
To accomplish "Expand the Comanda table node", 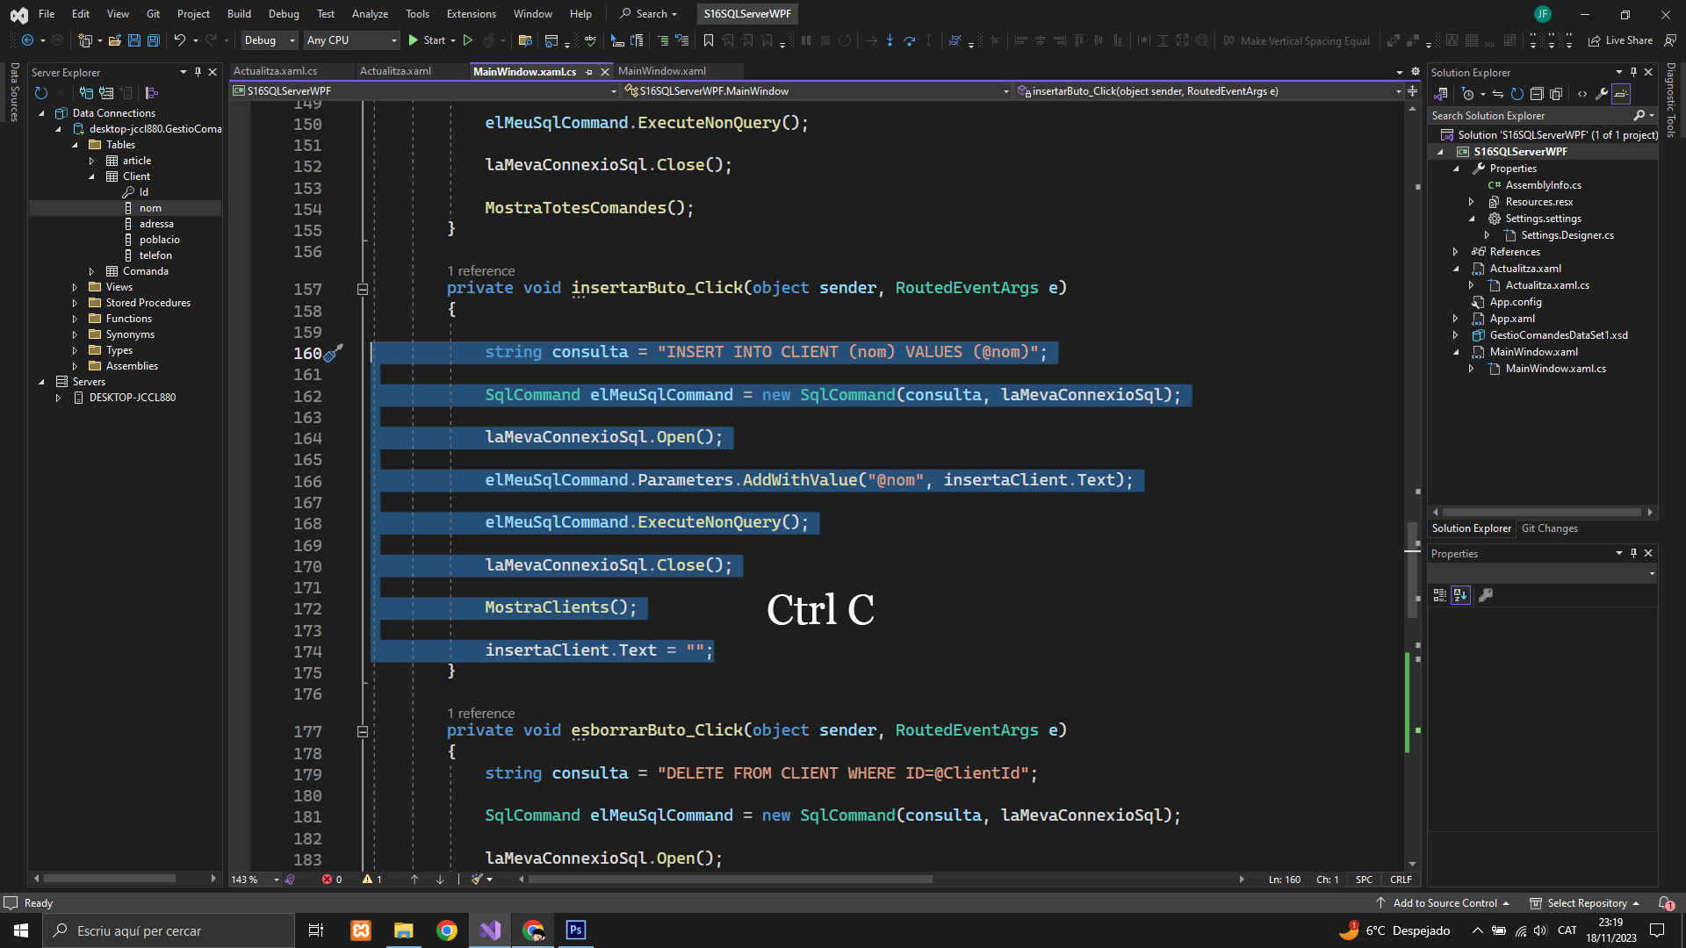I will click(91, 271).
